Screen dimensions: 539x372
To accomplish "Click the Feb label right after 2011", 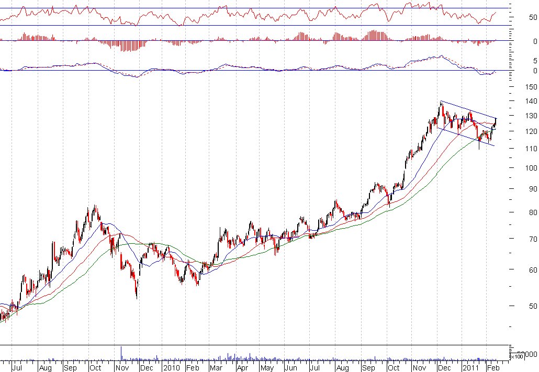I will pos(493,368).
